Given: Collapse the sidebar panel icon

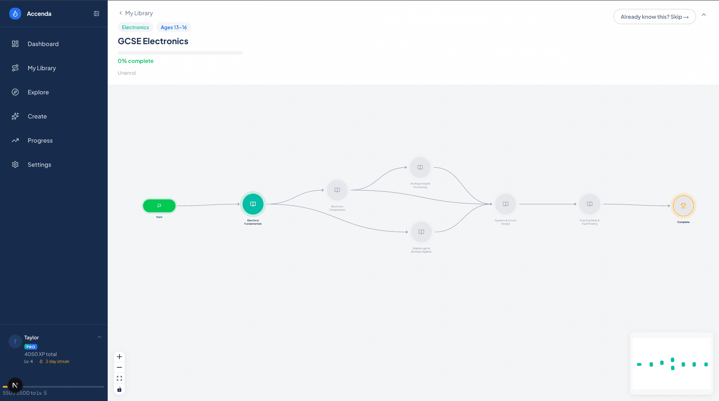Looking at the screenshot, I should click(x=96, y=13).
